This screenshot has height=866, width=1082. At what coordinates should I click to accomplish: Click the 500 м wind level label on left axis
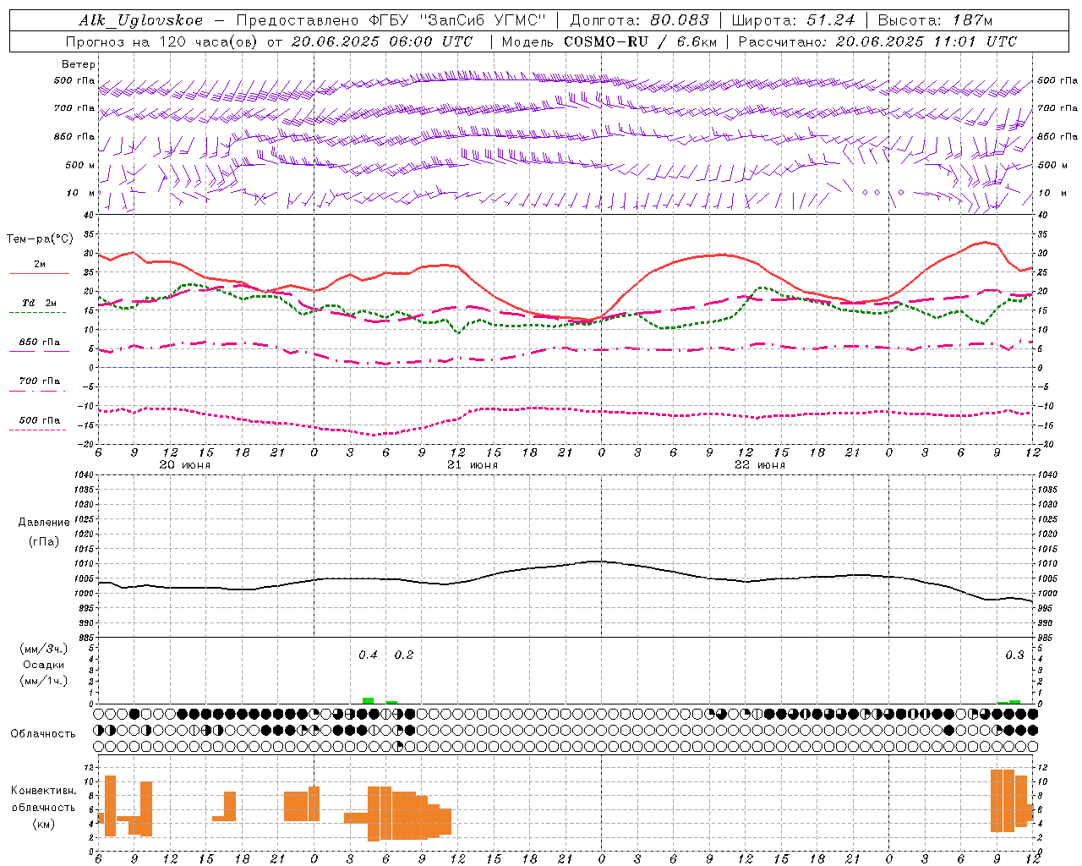(81, 165)
